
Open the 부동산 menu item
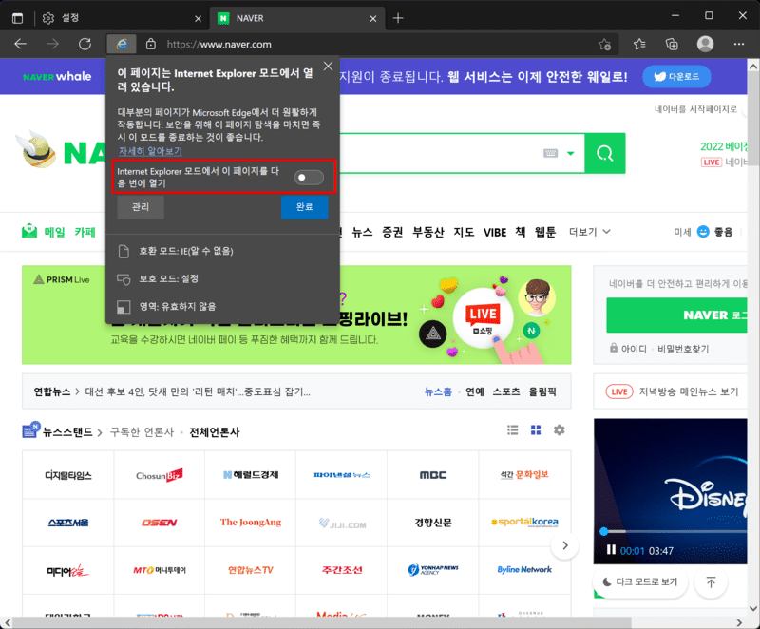tap(428, 232)
